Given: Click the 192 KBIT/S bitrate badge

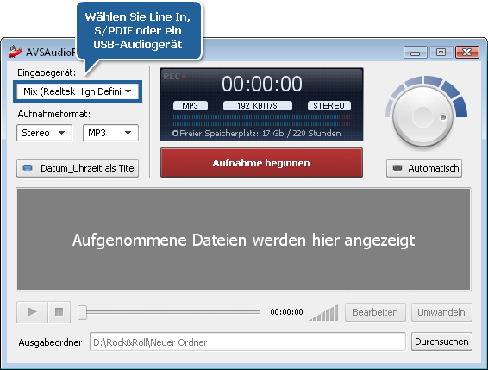Looking at the screenshot, I should [x=258, y=106].
